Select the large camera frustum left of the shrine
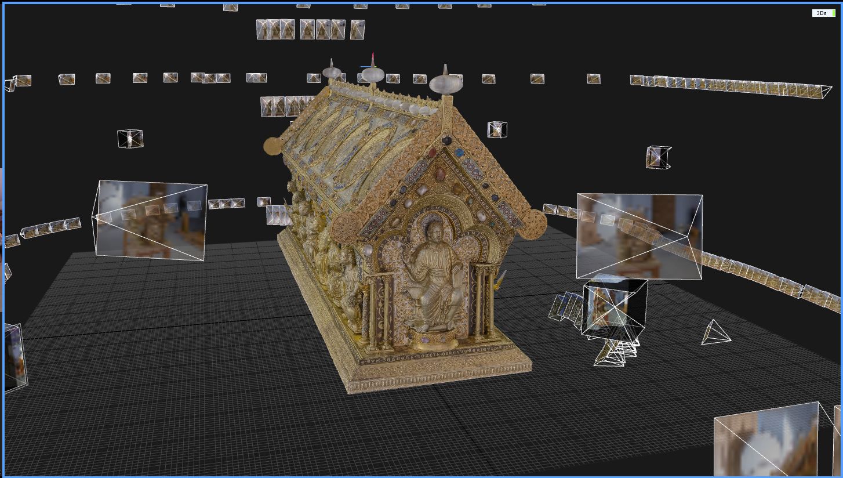This screenshot has width=843, height=478. pos(150,220)
